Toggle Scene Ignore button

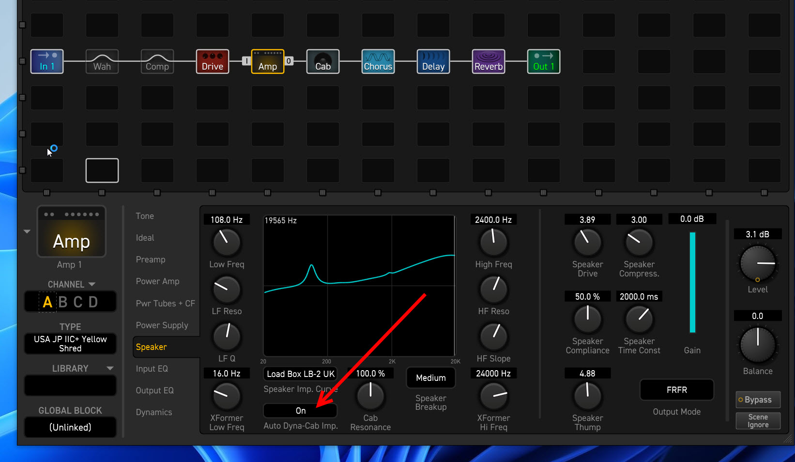click(x=758, y=421)
